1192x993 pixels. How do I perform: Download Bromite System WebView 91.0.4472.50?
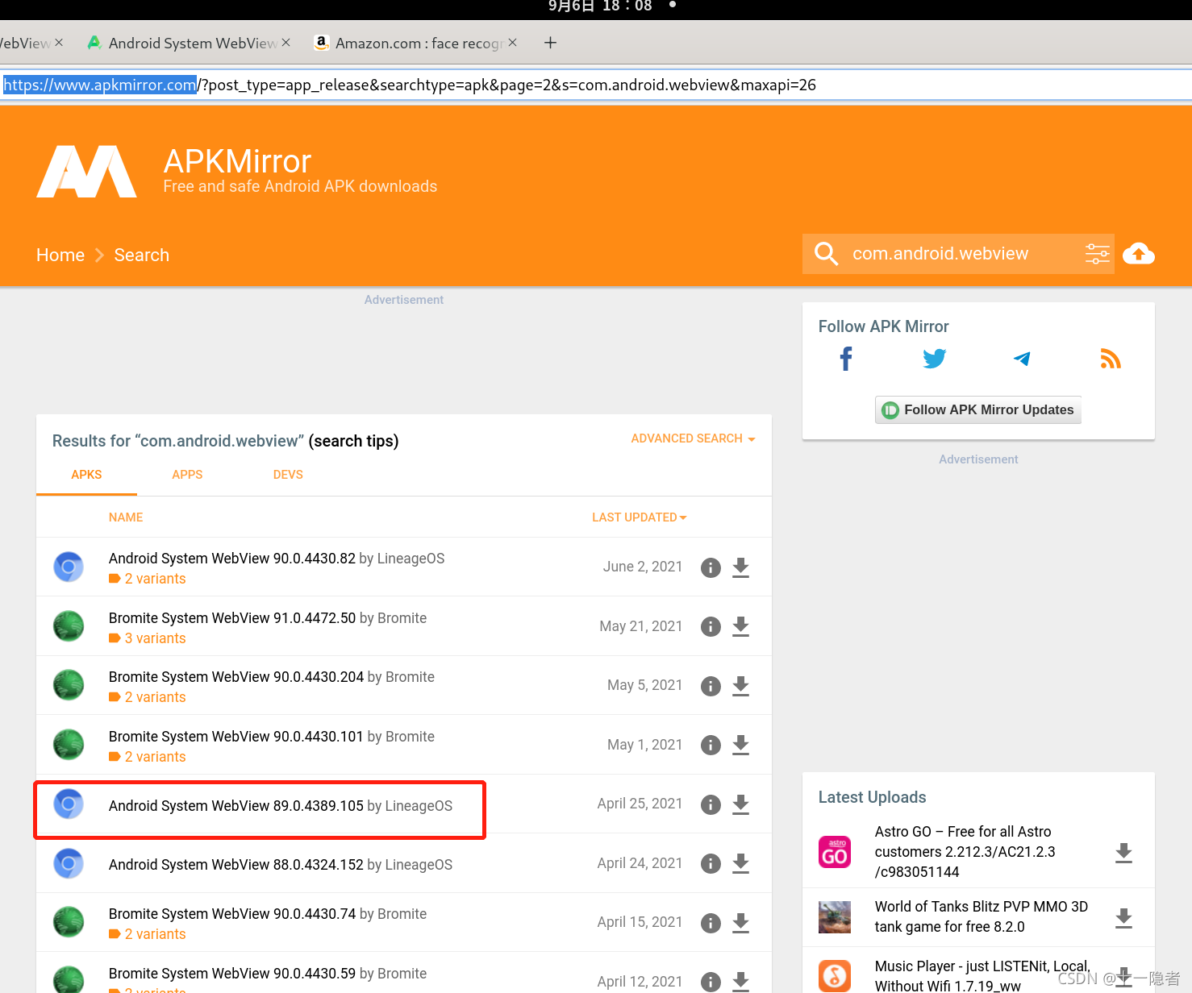(741, 626)
